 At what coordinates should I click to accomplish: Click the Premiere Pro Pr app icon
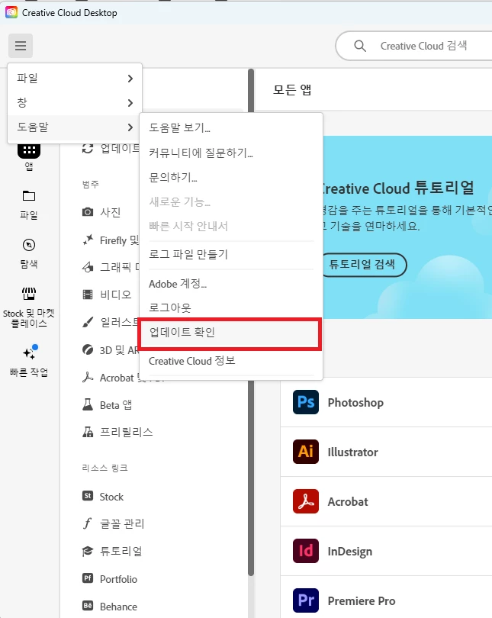pyautogui.click(x=306, y=600)
